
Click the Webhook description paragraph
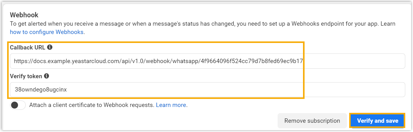pyautogui.click(x=198, y=24)
